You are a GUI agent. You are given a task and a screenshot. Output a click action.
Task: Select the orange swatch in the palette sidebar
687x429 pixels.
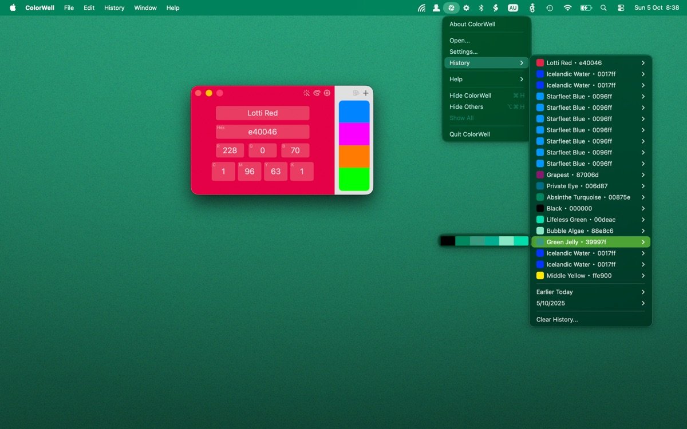(354, 156)
